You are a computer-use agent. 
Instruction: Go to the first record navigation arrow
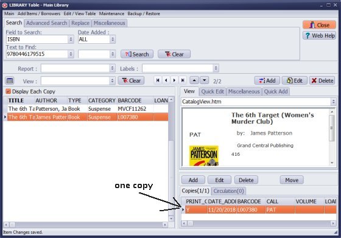point(158,80)
